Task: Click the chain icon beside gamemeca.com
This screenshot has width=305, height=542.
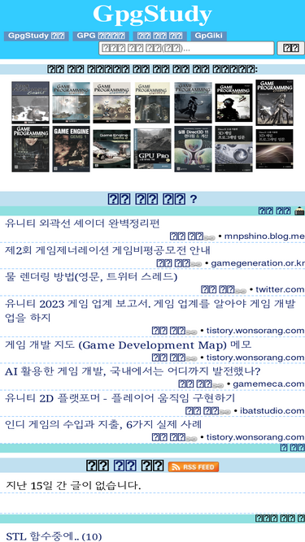Action: click(218, 385)
